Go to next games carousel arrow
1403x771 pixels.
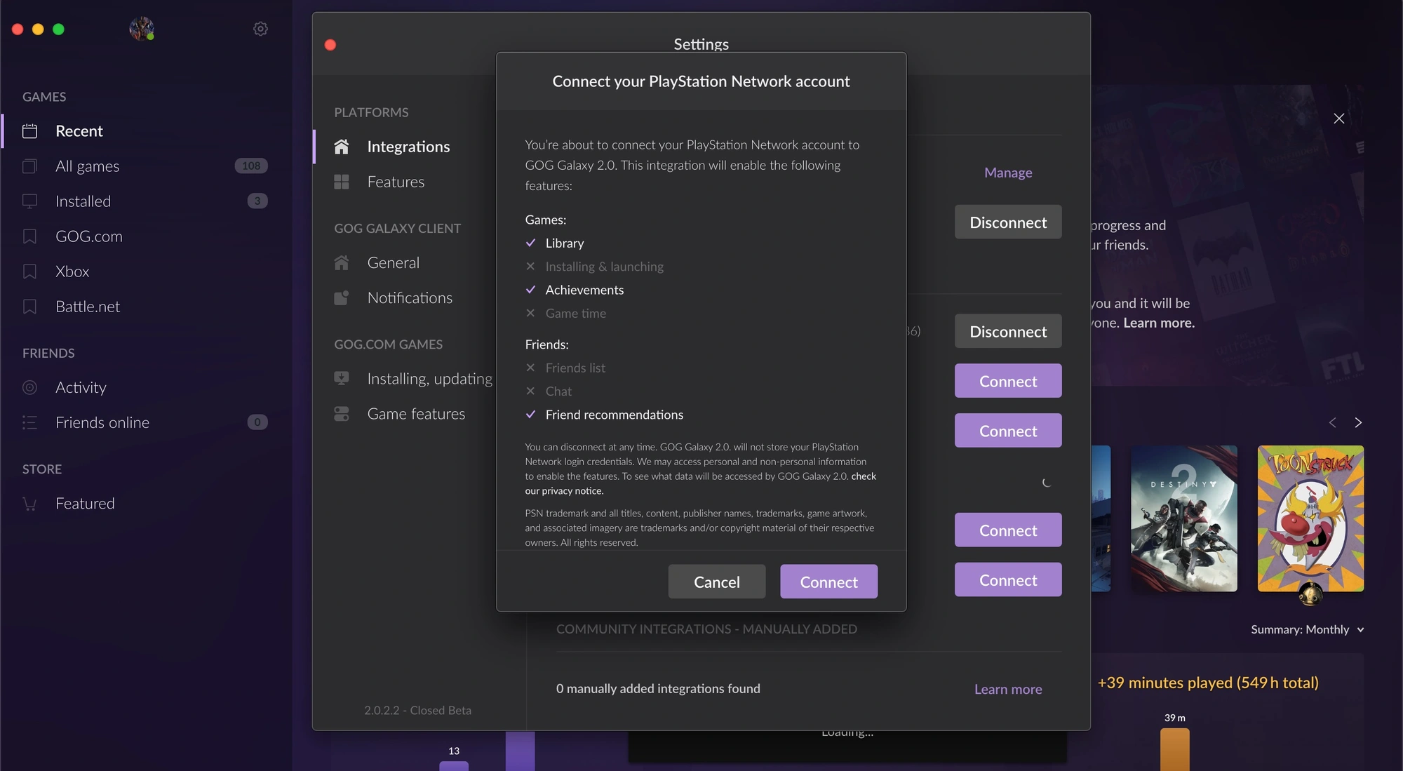(1358, 422)
